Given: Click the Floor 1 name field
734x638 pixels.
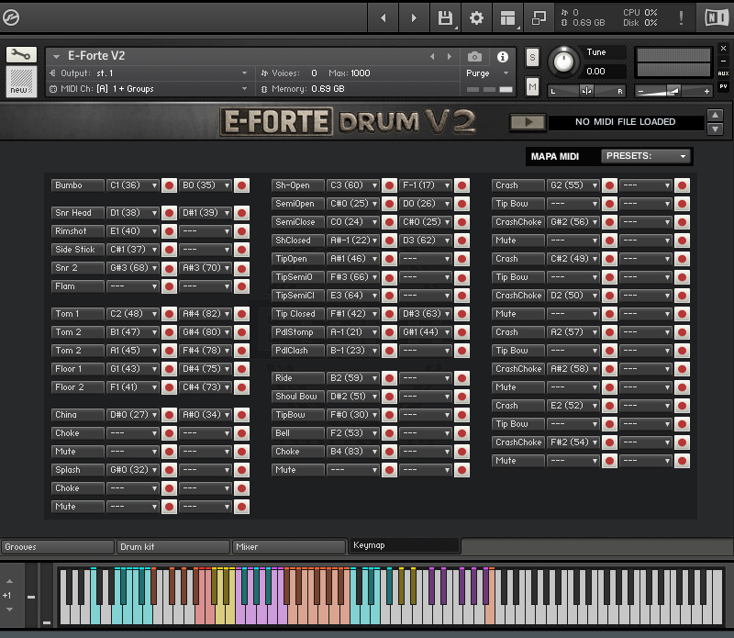Looking at the screenshot, I should (77, 369).
